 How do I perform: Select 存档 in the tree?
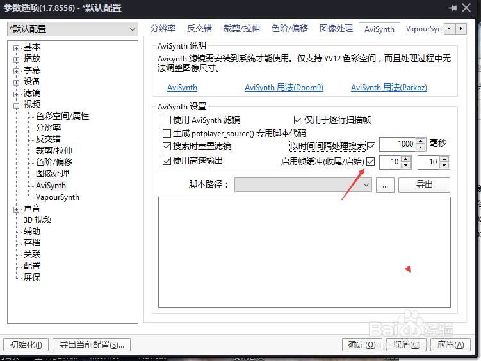pyautogui.click(x=32, y=243)
